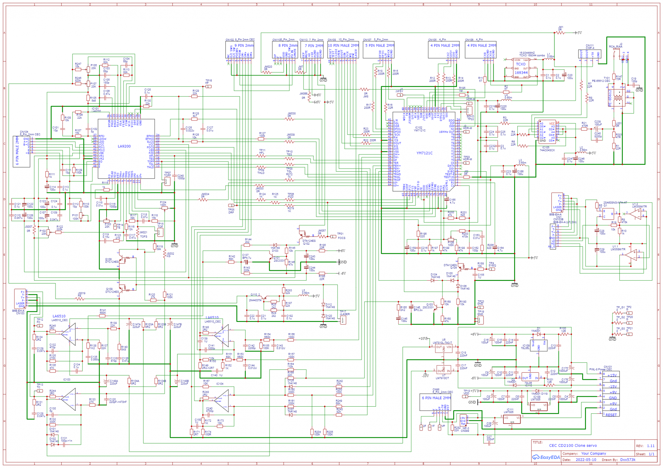663x468 pixels.
Task: Select the 10 PIN MALE 2MM connector CN108
Action: tap(343, 50)
